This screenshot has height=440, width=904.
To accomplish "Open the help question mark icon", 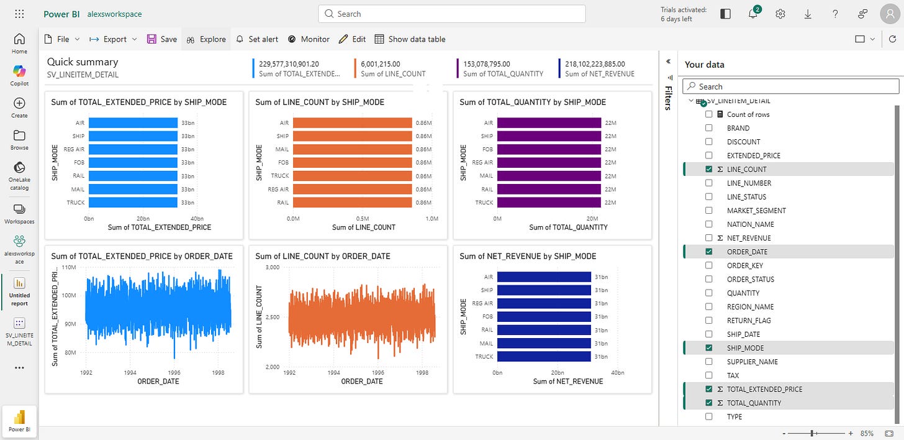I will point(835,14).
